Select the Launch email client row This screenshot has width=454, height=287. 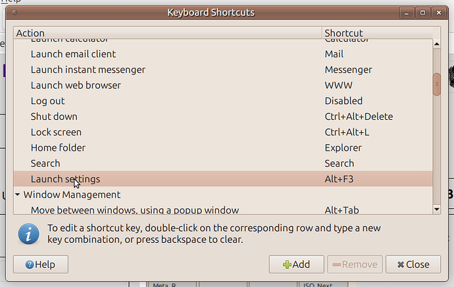click(73, 54)
